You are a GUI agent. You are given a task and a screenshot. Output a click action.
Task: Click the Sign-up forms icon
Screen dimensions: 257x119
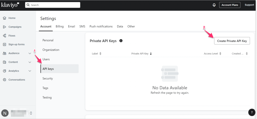5,44
